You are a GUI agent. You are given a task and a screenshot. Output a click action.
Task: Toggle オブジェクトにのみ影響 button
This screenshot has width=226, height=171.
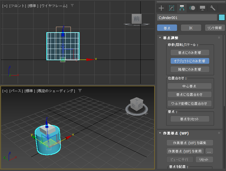[190, 61]
